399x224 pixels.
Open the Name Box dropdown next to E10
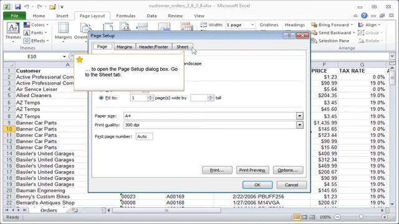point(64,57)
